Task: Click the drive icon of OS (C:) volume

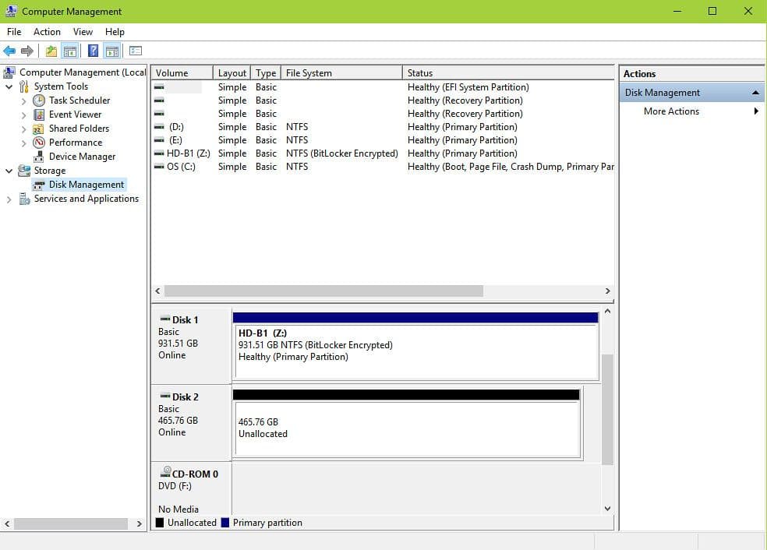Action: [159, 167]
